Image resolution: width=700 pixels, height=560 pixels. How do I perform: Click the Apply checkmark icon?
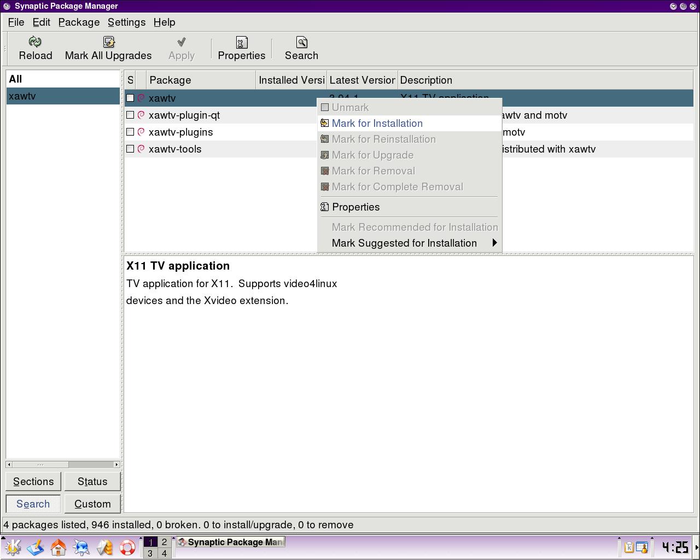(182, 42)
